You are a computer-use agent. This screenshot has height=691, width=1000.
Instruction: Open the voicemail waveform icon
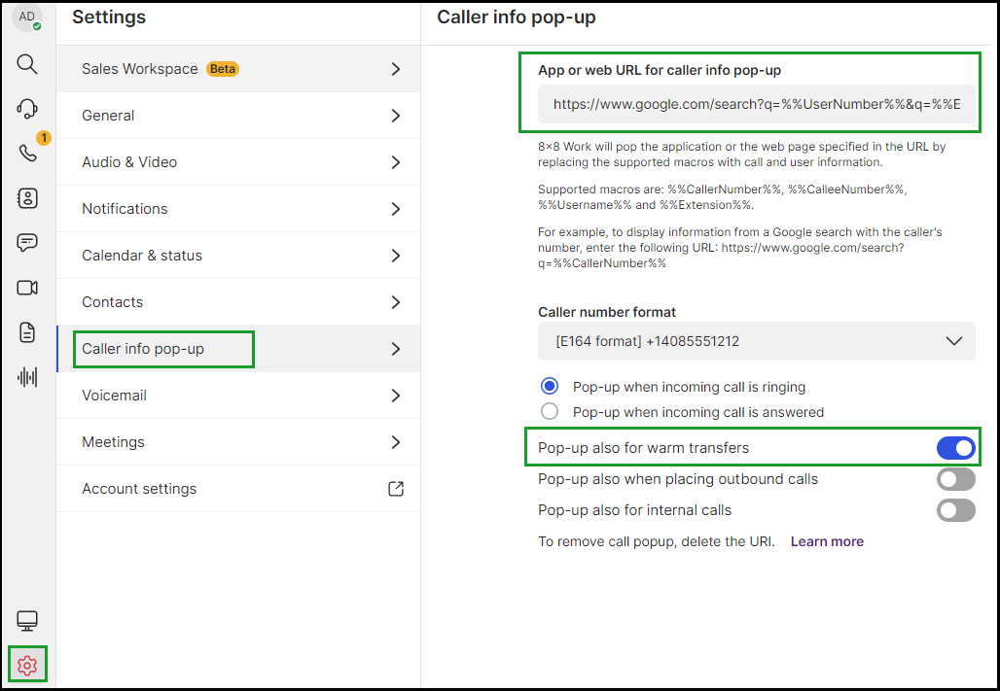27,377
